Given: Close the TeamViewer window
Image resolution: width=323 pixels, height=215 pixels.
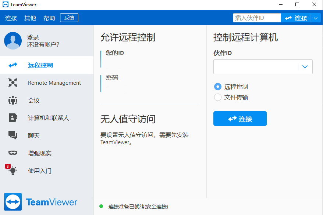Looking at the screenshot, I should pyautogui.click(x=314, y=4).
